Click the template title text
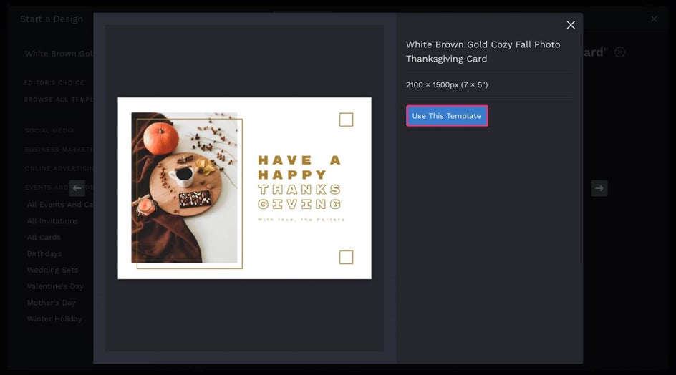Screen dimensions: 676x375 pos(483,52)
